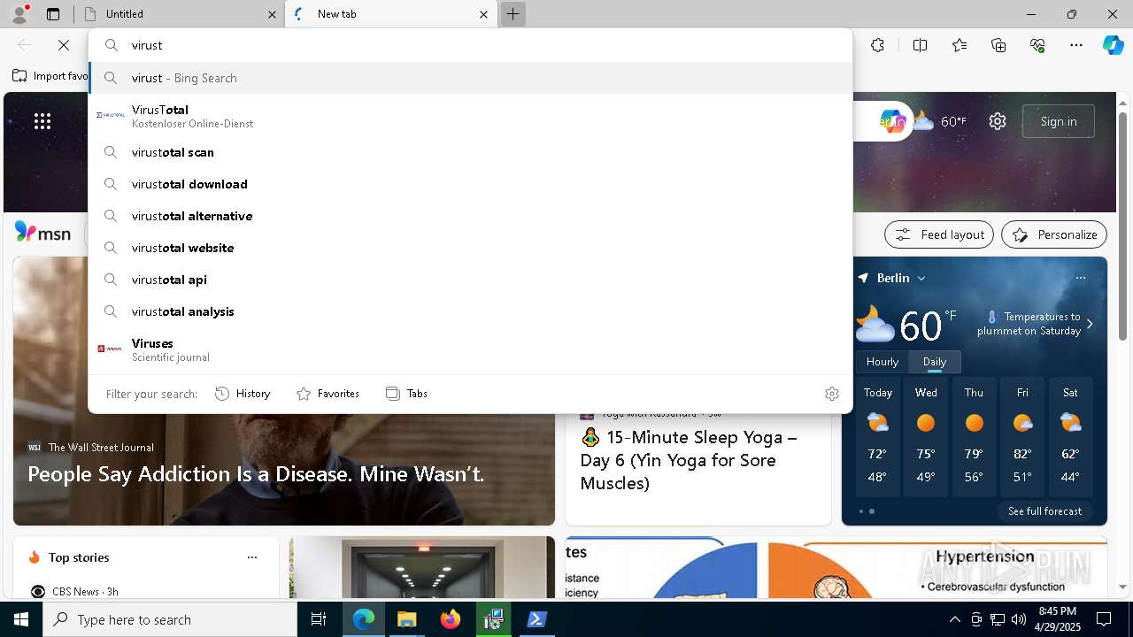1133x637 pixels.
Task: Open PowerShell from taskbar
Action: pos(536,619)
